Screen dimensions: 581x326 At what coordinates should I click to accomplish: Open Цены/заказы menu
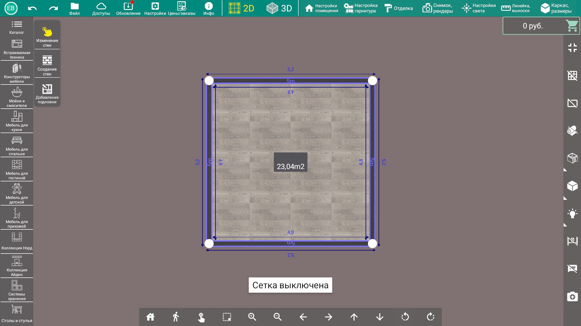[x=182, y=8]
